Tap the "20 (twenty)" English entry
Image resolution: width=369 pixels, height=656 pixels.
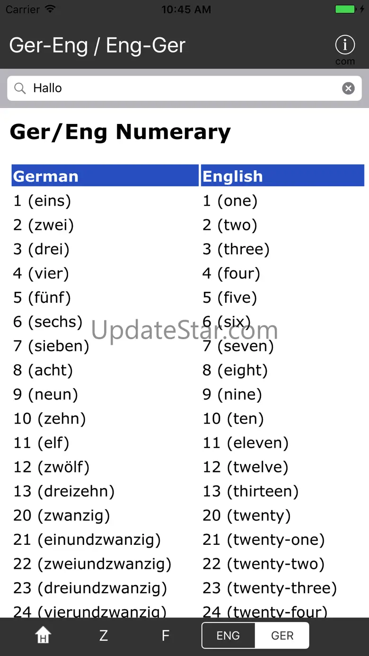coord(246,516)
